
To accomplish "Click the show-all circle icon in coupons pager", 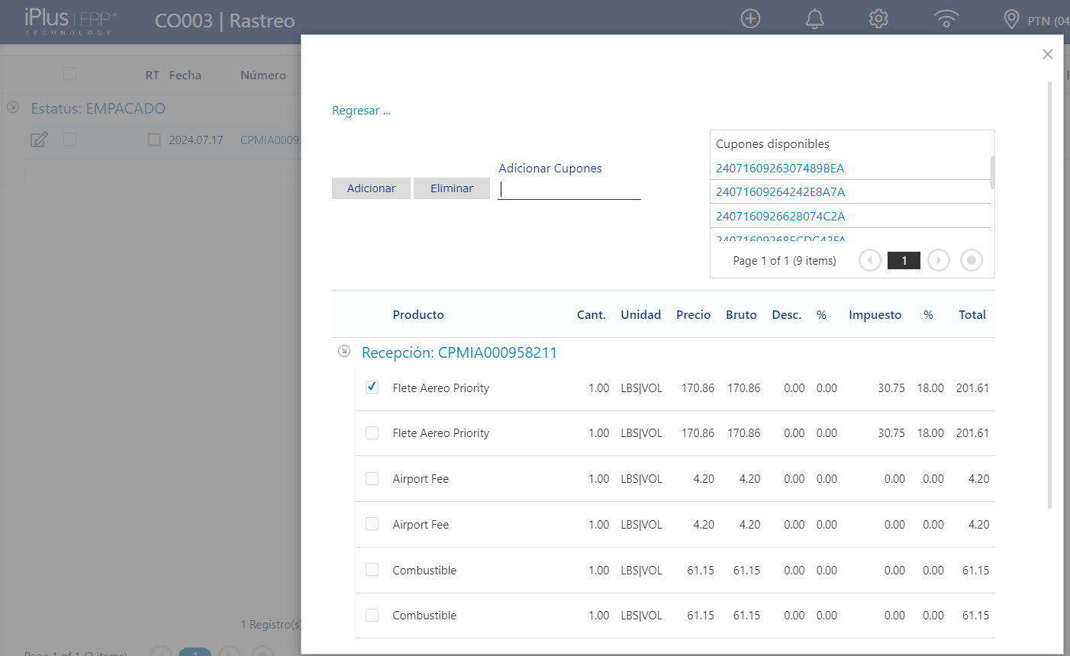I will (x=972, y=260).
